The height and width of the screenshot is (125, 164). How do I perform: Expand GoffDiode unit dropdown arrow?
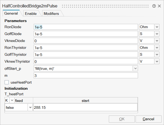tap(157, 34)
